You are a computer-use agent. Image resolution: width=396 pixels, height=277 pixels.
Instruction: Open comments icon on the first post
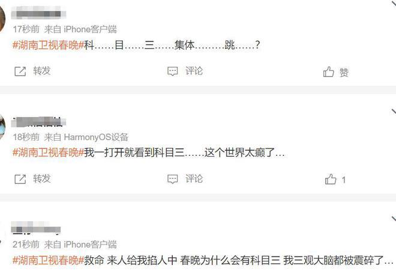[173, 72]
